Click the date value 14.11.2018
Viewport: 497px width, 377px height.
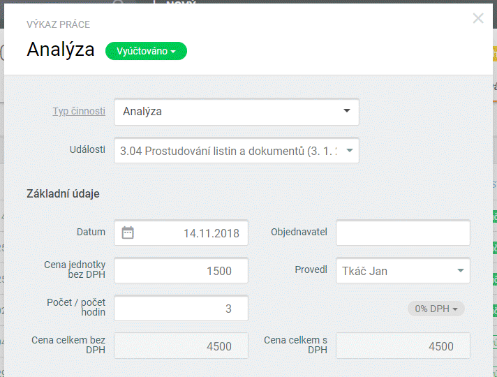(211, 233)
